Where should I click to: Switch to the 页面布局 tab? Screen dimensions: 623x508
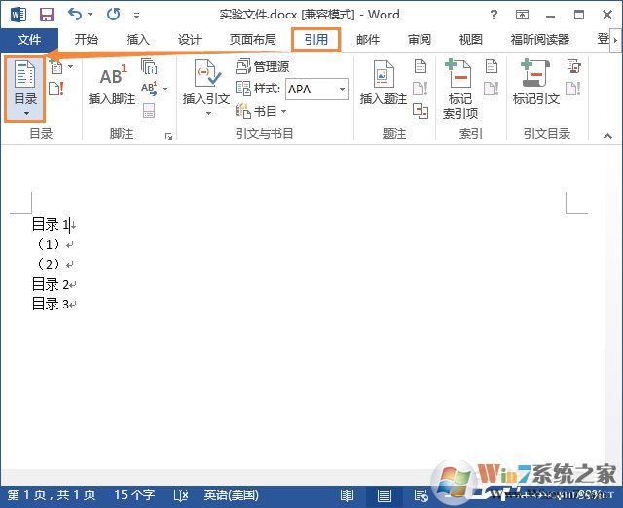[252, 40]
